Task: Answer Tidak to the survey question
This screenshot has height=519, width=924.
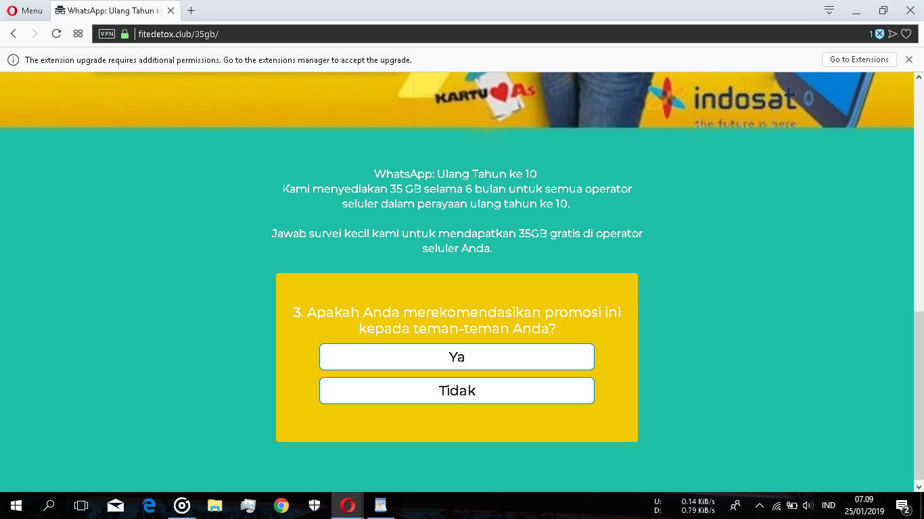Action: click(457, 391)
